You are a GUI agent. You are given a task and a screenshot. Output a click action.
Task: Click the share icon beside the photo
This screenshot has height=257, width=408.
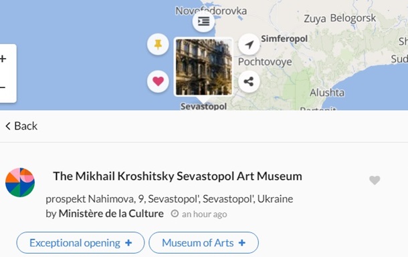[249, 81]
